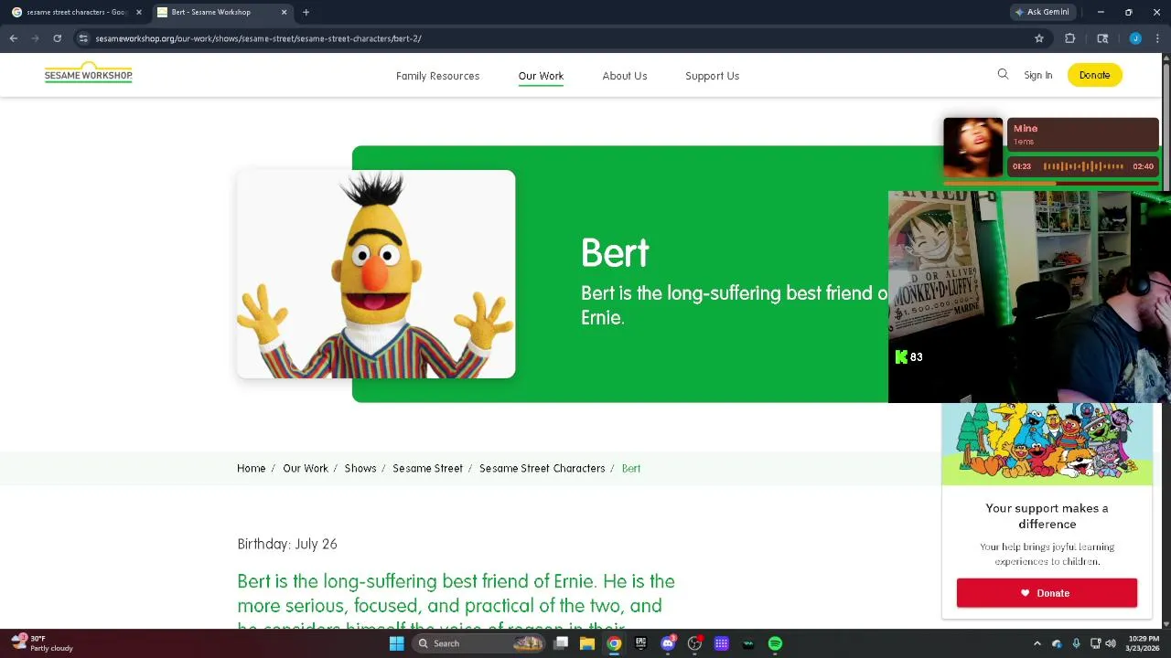Click the Birthday: July 26 text
The image size is (1171, 658).
pos(287,544)
